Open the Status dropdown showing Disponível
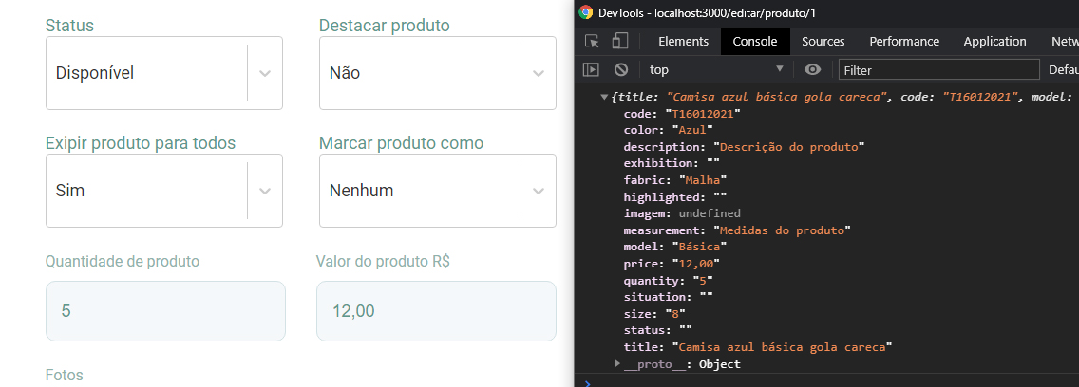The height and width of the screenshot is (387, 1079). click(x=163, y=73)
